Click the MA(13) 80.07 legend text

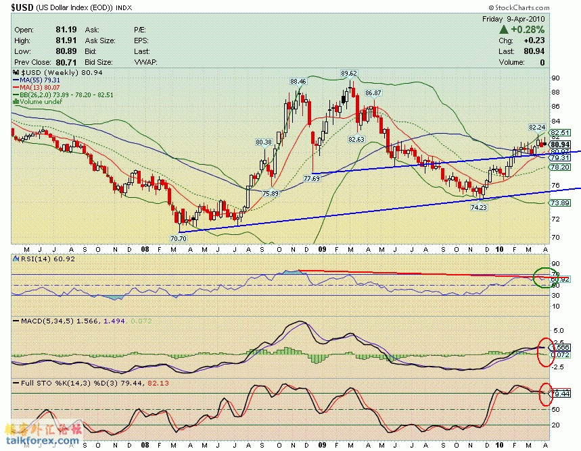click(x=40, y=87)
